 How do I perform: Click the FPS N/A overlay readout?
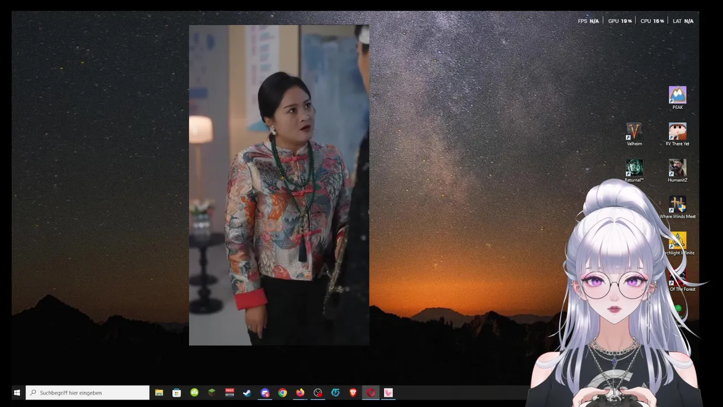click(x=588, y=21)
